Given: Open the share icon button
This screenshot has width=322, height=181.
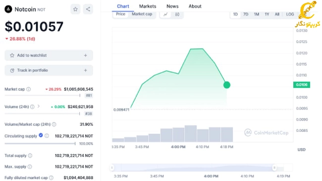Looking at the screenshot, I should 88,9.
